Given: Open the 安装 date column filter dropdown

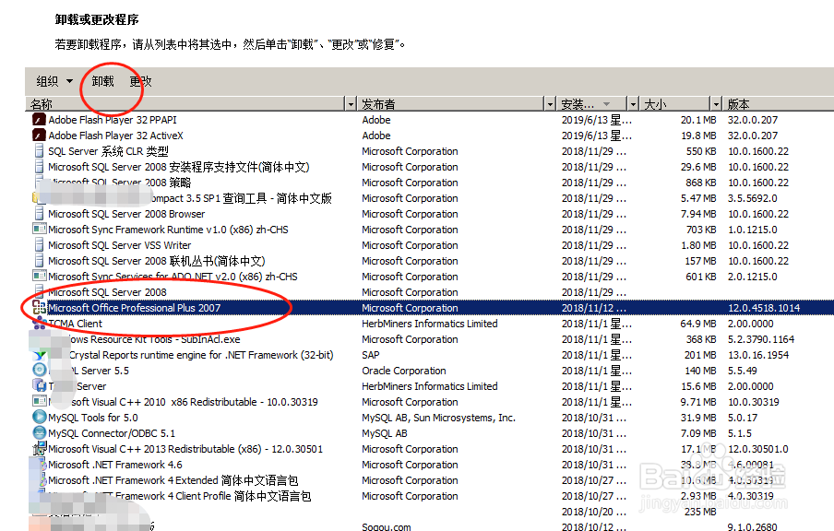Looking at the screenshot, I should pyautogui.click(x=633, y=104).
